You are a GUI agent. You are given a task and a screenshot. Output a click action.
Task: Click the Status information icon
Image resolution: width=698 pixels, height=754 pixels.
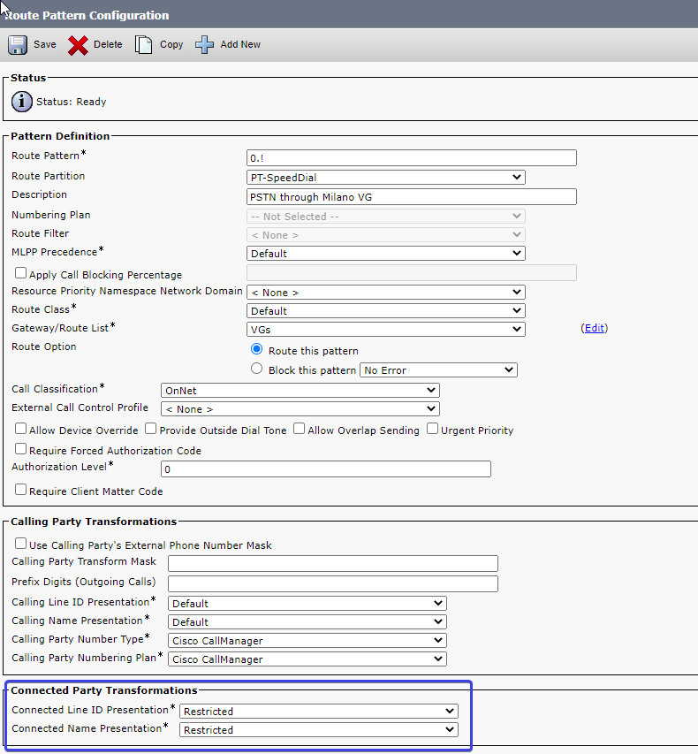(22, 102)
